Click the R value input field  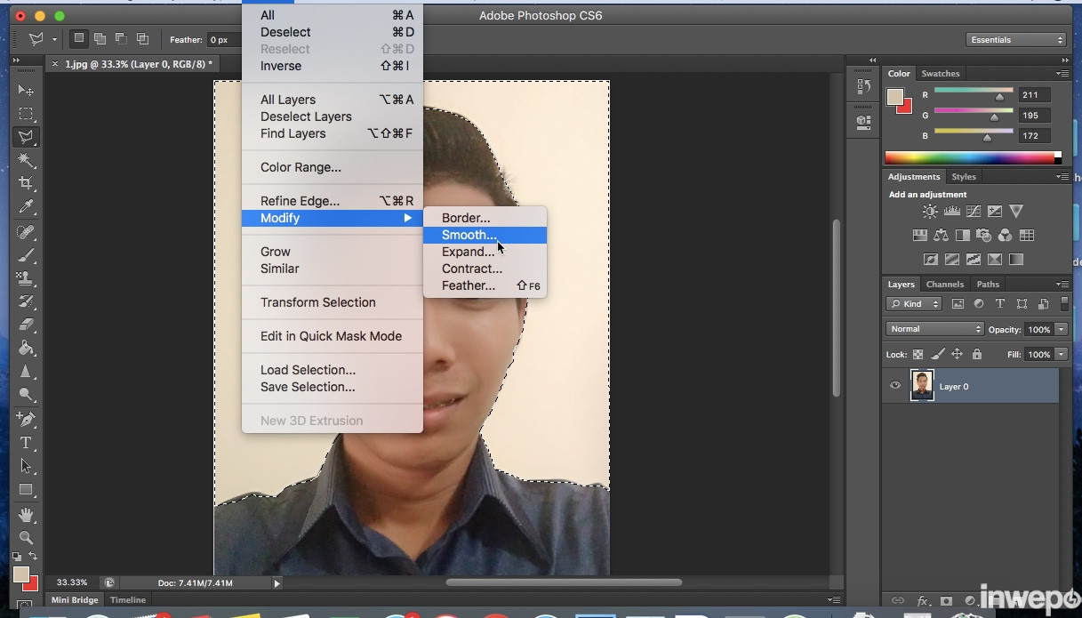click(x=1034, y=95)
